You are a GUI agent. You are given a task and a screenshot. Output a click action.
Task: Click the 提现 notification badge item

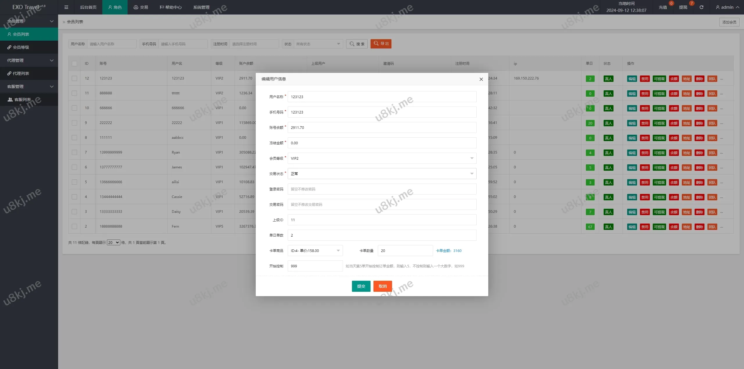pyautogui.click(x=683, y=7)
